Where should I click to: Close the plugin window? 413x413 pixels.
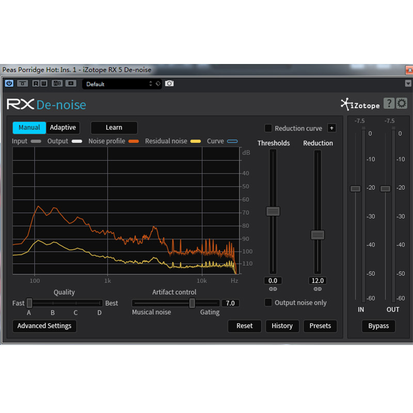click(x=409, y=70)
